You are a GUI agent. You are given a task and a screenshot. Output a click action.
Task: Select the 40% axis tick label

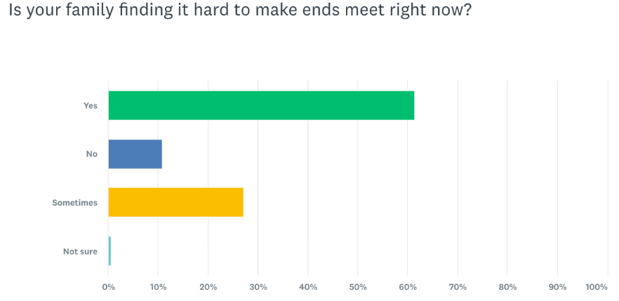[307, 287]
